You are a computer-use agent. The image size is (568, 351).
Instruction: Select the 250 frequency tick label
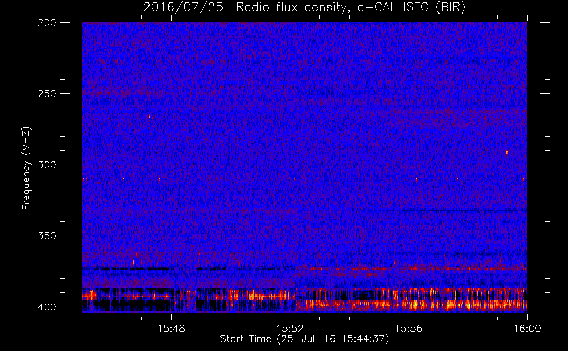47,94
